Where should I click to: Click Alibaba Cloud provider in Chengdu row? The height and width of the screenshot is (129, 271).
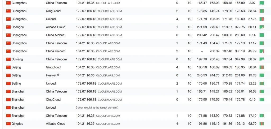[56, 27]
